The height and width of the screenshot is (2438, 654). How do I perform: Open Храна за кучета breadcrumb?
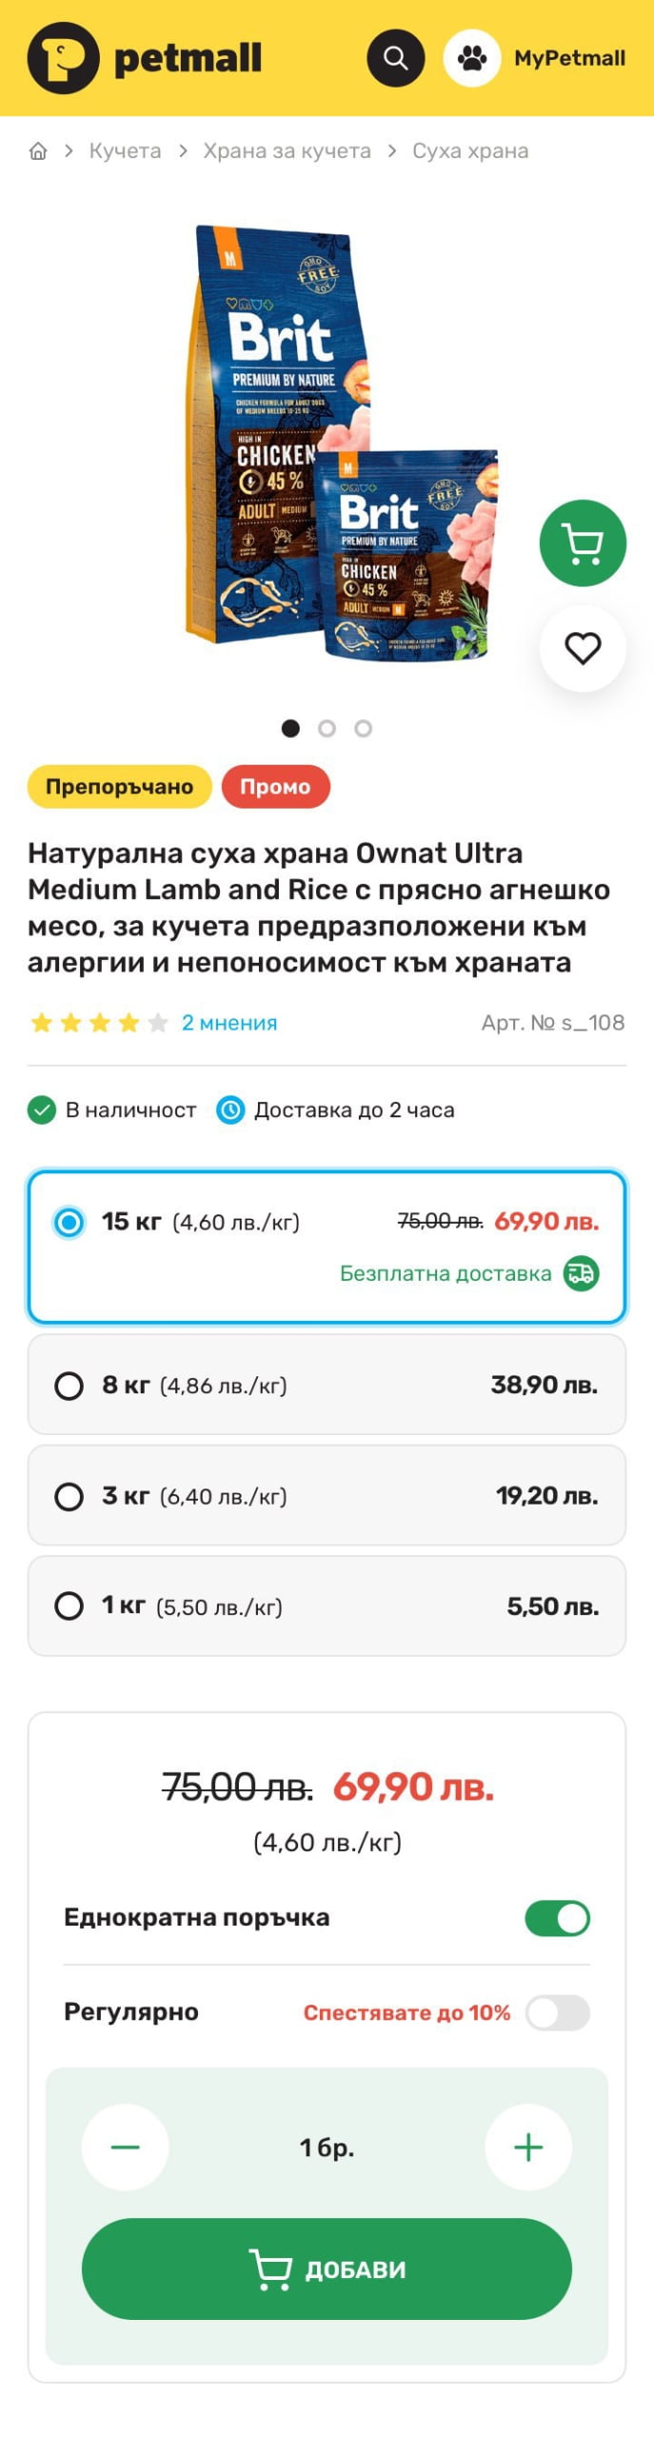(287, 151)
